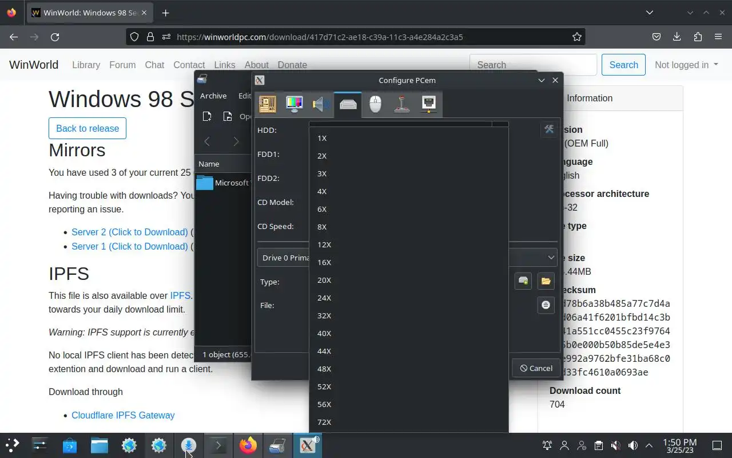
Task: Open the Mouse tab in Configure PCem
Action: tap(375, 104)
